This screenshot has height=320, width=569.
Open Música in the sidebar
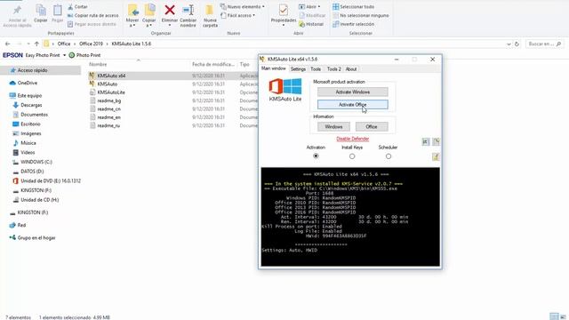(x=28, y=143)
